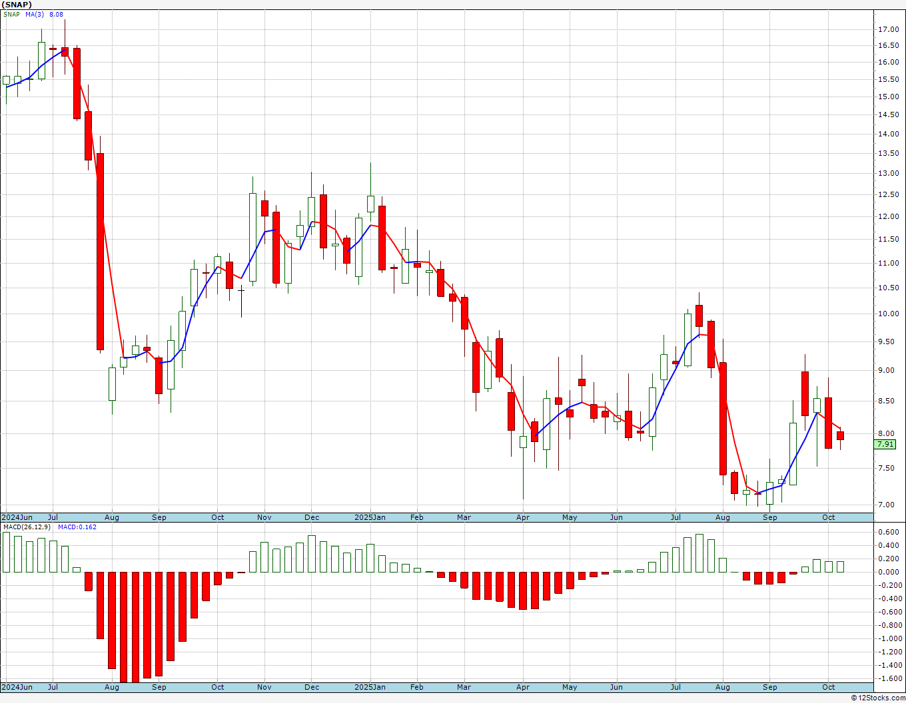
Task: Select the green SNAP legend label
Action: pos(11,14)
